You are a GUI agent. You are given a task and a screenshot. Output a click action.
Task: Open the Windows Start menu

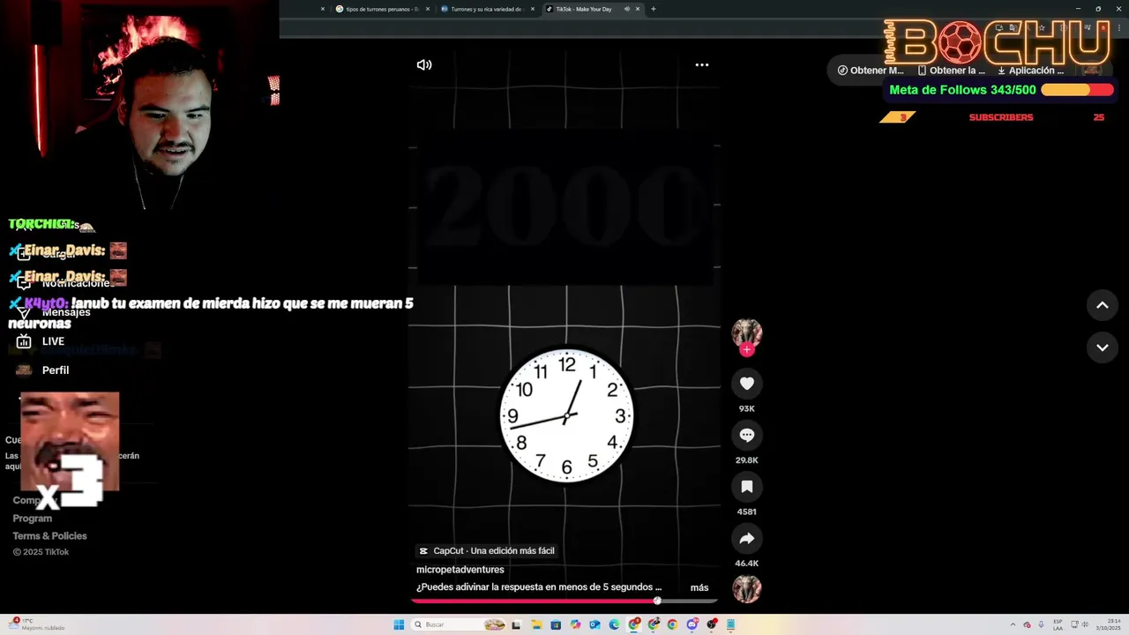tap(399, 624)
